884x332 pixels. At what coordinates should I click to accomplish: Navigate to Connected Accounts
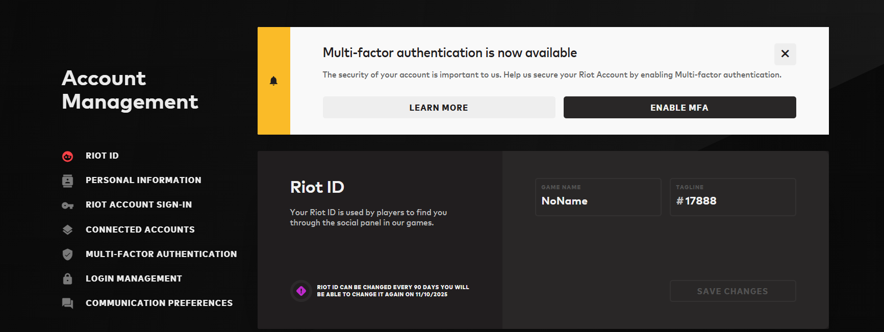pos(140,229)
